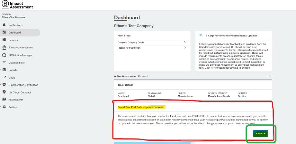Click the Assessments documents icon

pyautogui.click(x=4, y=100)
